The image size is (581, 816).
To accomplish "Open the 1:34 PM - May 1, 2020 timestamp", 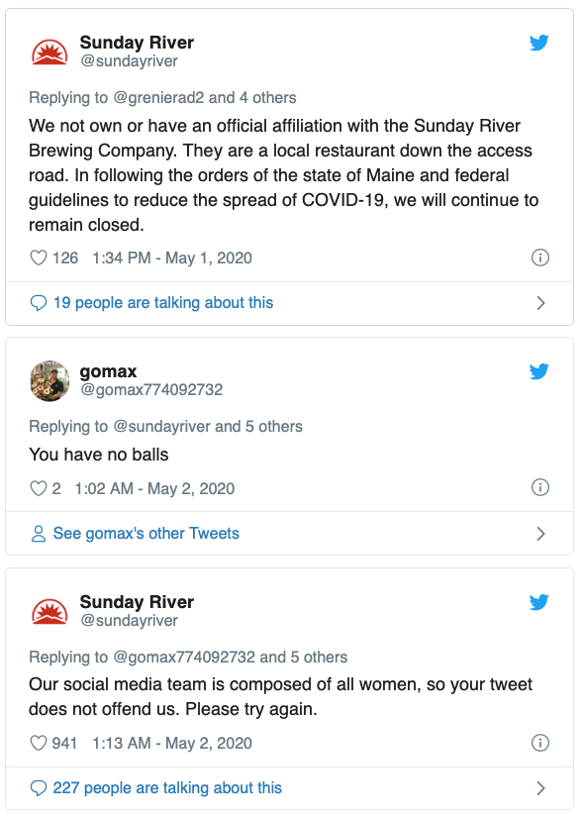I will tap(172, 258).
